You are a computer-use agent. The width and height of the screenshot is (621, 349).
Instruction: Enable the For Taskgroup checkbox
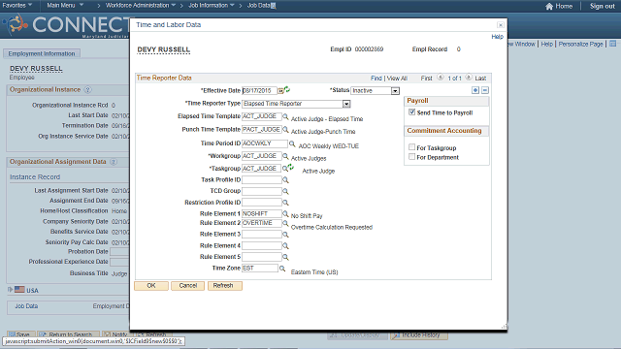411,147
